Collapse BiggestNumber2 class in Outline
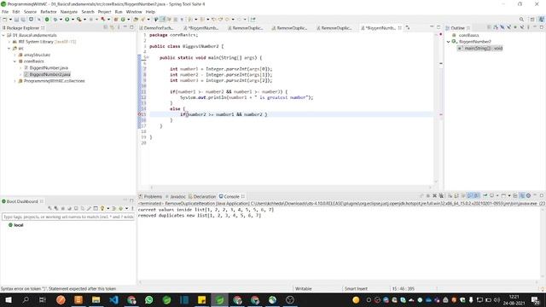The image size is (546, 307). pos(449,42)
